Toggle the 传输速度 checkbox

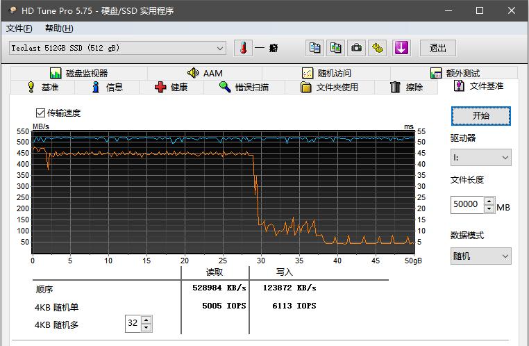point(40,113)
